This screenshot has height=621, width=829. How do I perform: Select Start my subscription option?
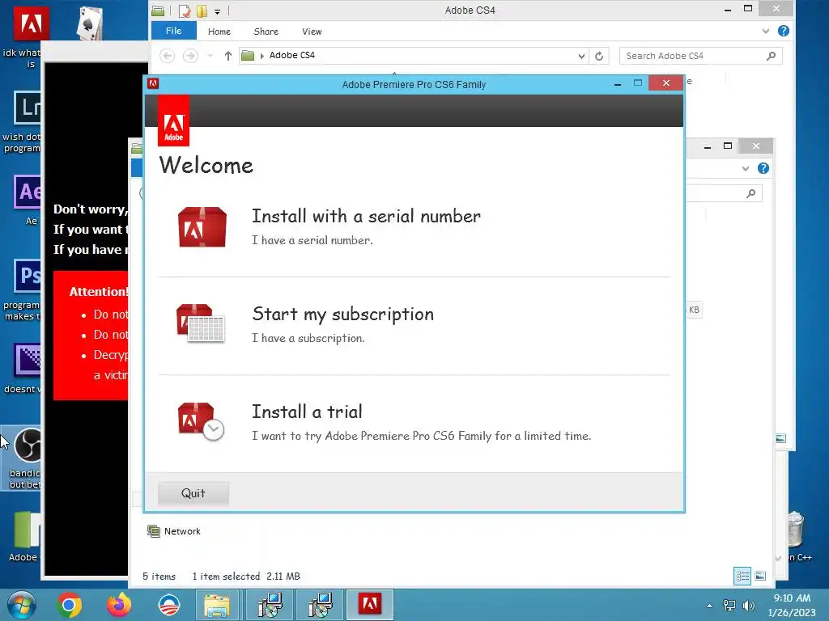(x=342, y=315)
